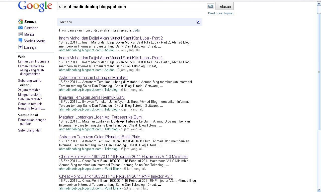Screen dimensions: 321x192
Task: Open Astronom Temukan Lubang di Matahari
Action: [93, 77]
